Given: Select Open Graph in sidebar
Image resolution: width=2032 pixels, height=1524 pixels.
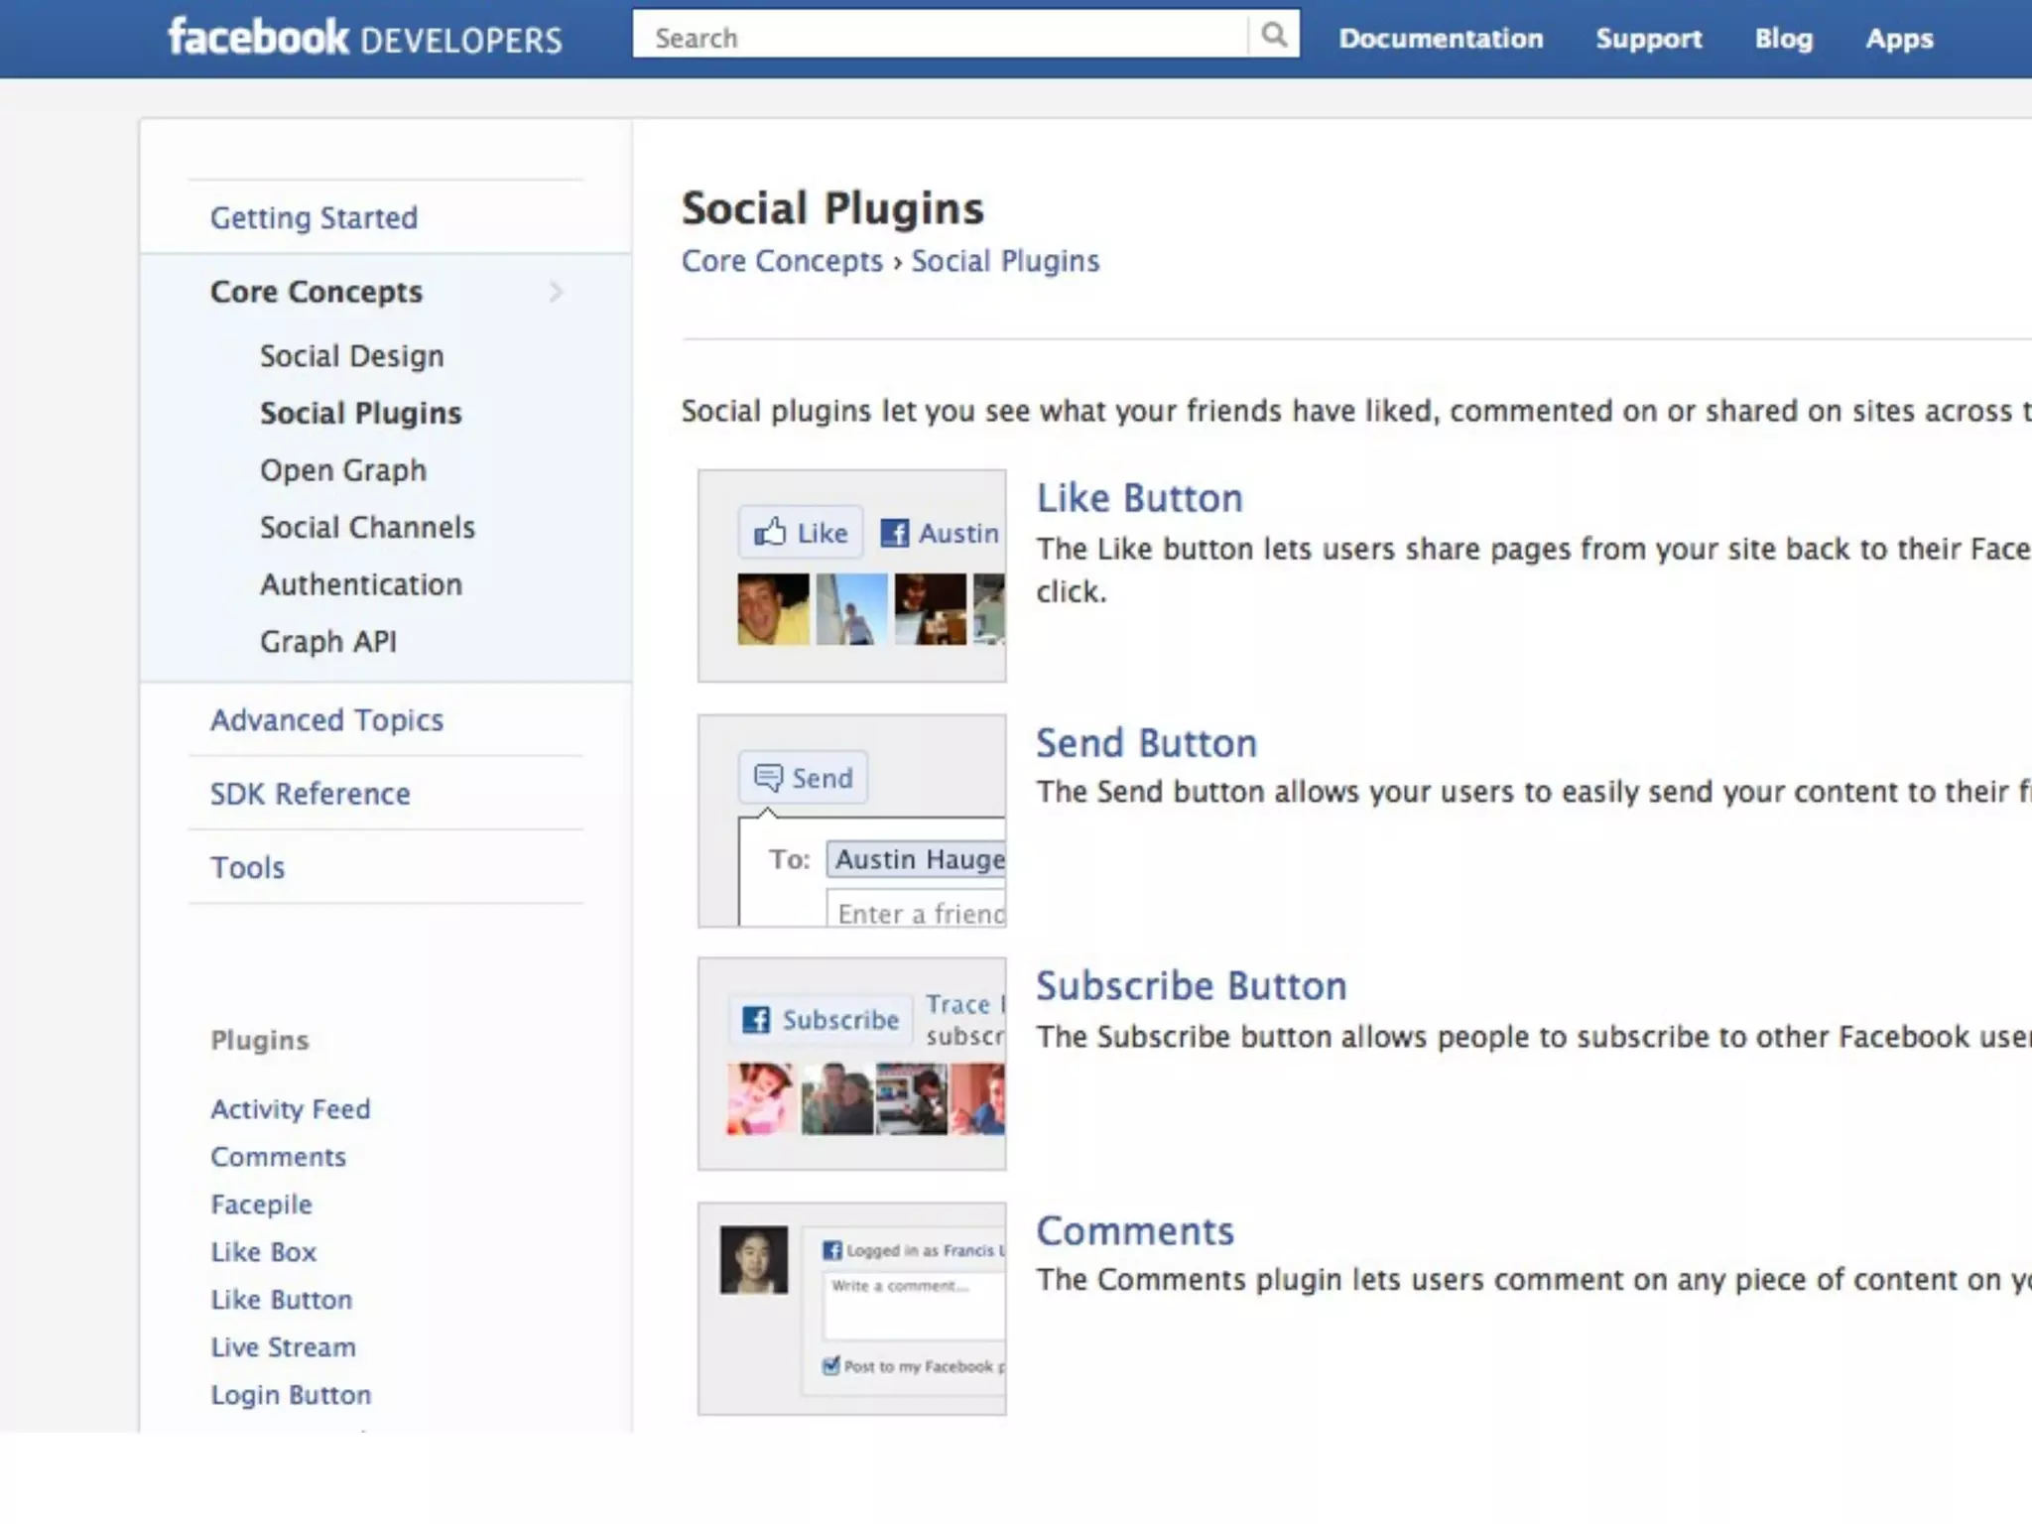Looking at the screenshot, I should pyautogui.click(x=342, y=470).
